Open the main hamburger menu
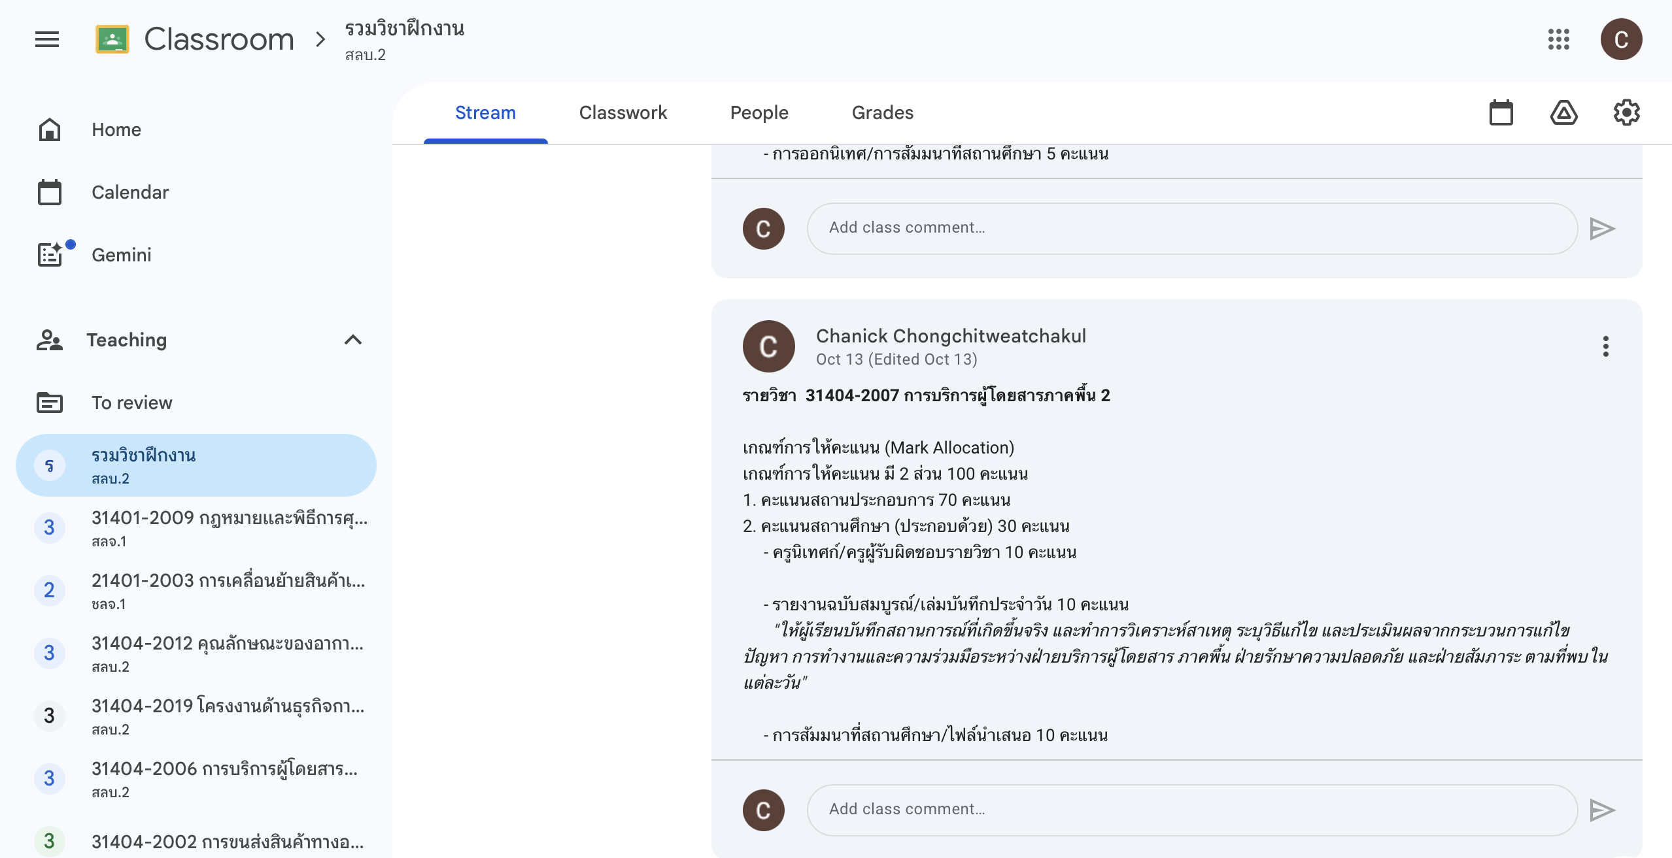Image resolution: width=1672 pixels, height=858 pixels. [x=47, y=39]
